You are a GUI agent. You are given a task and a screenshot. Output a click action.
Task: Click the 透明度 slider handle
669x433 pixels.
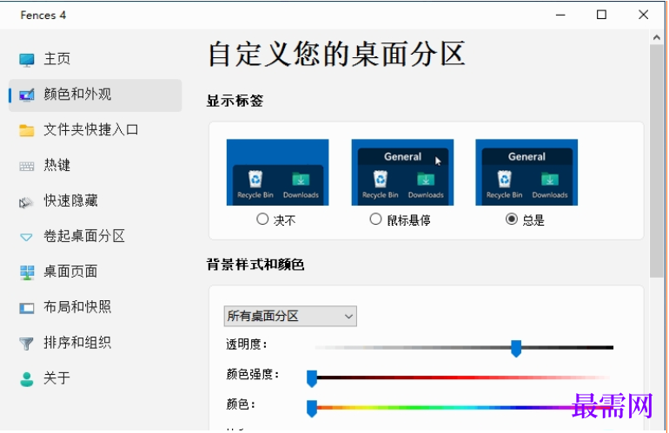pos(516,348)
